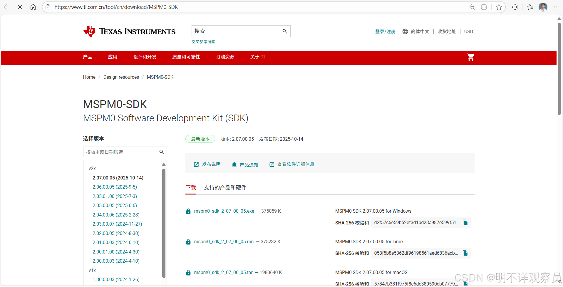The width and height of the screenshot is (563, 287).
Task: Go to Home breadcrumb
Action: (x=89, y=77)
